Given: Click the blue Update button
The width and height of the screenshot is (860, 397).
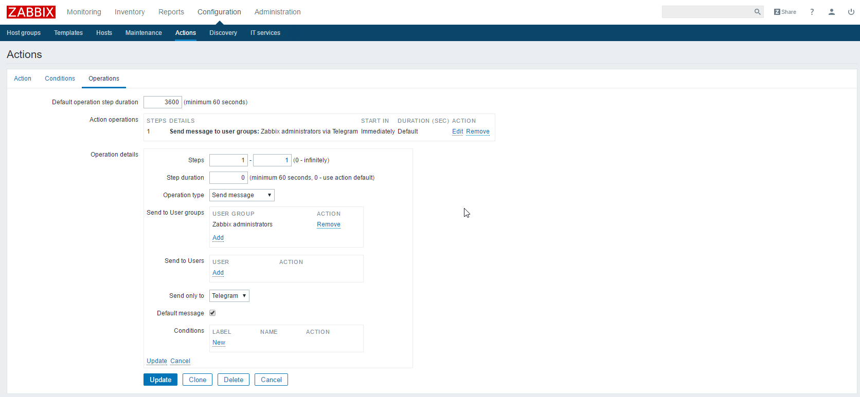Looking at the screenshot, I should click(x=160, y=380).
